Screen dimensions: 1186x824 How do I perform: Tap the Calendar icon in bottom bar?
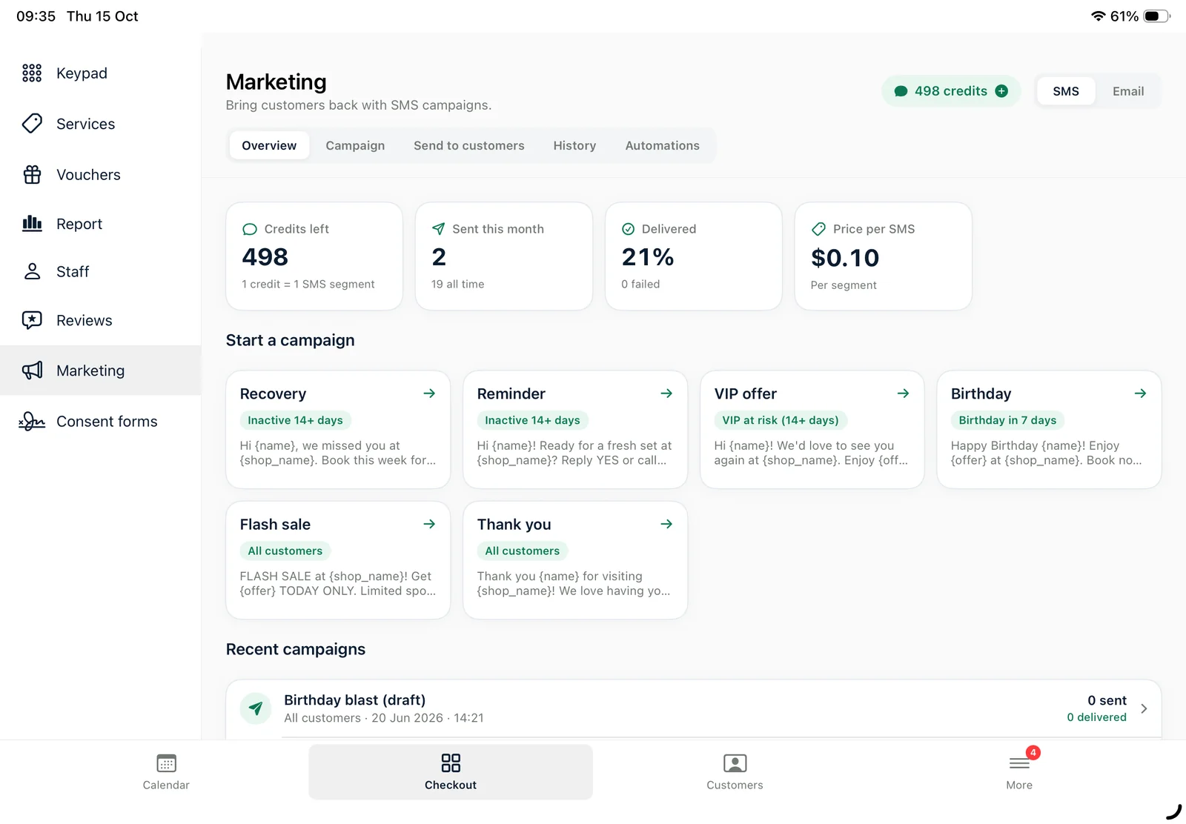[x=166, y=763]
